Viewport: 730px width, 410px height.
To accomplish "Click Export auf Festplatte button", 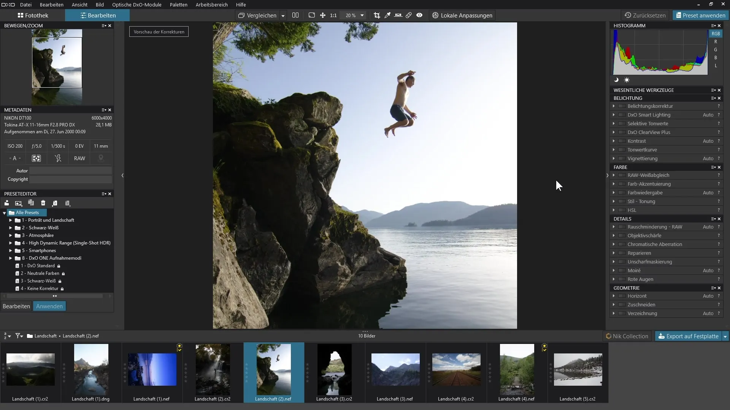I will (x=688, y=336).
